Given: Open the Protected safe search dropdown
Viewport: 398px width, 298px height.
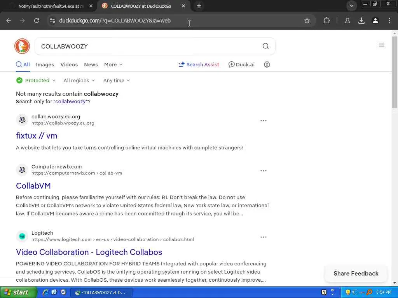Looking at the screenshot, I should pyautogui.click(x=36, y=81).
